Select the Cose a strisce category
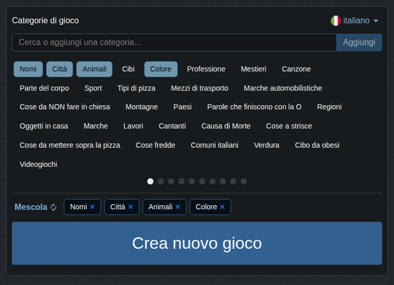 click(x=289, y=126)
